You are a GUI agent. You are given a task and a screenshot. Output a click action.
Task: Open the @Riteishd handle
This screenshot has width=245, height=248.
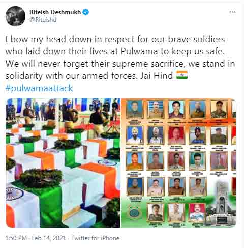[x=43, y=20]
